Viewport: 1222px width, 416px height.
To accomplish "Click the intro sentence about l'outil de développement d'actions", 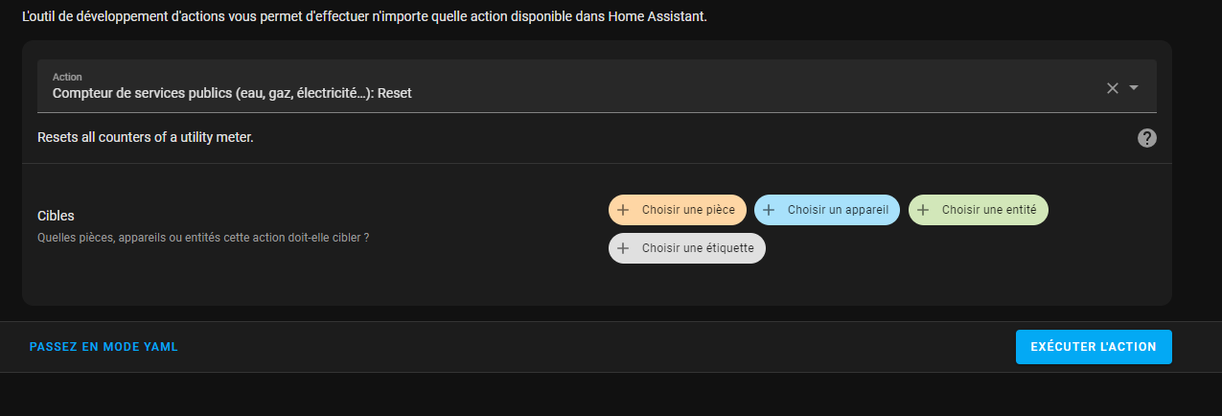I will [x=364, y=17].
